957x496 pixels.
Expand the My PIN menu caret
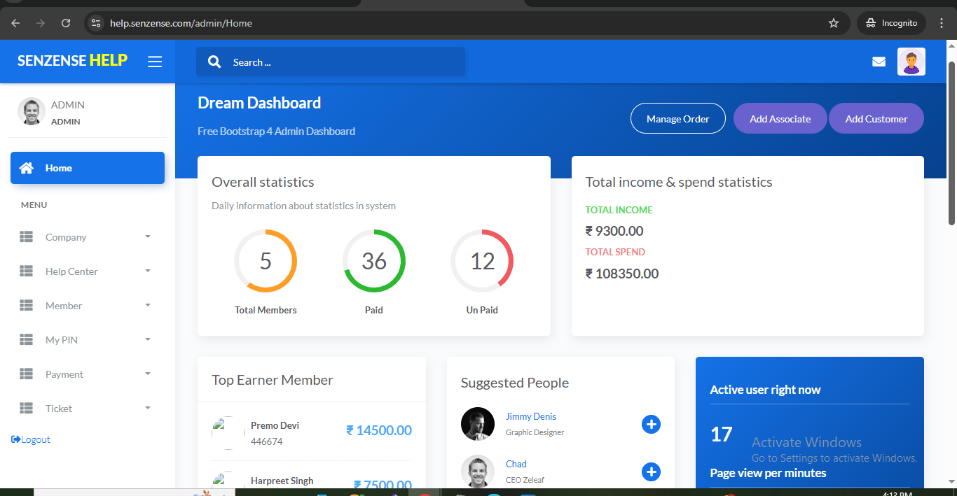(x=148, y=339)
